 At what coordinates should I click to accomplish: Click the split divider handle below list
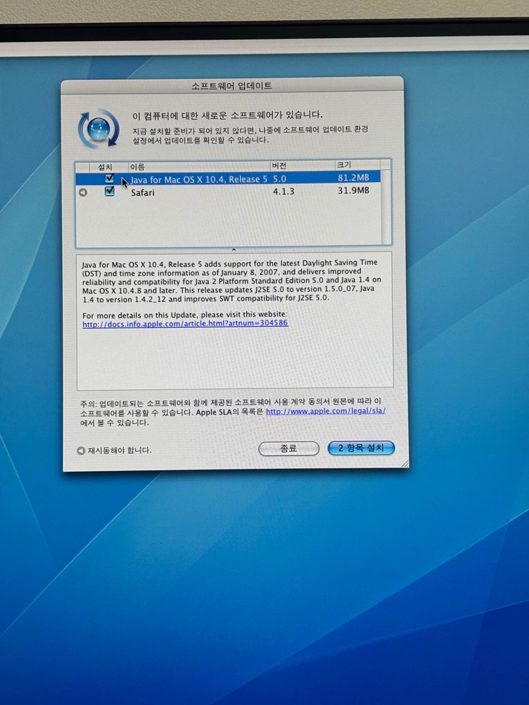[234, 249]
